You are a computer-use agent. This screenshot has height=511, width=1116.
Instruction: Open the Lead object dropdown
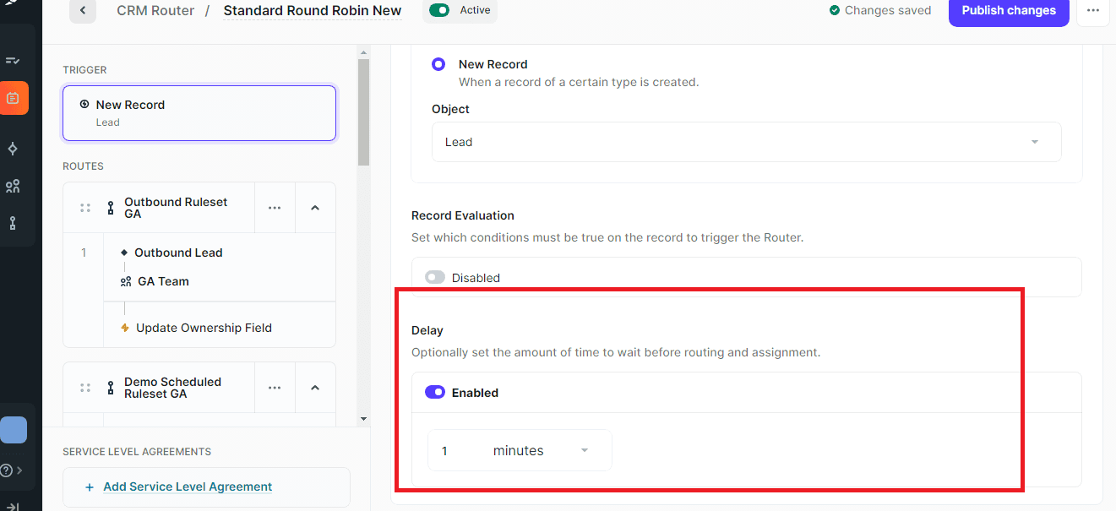(746, 142)
